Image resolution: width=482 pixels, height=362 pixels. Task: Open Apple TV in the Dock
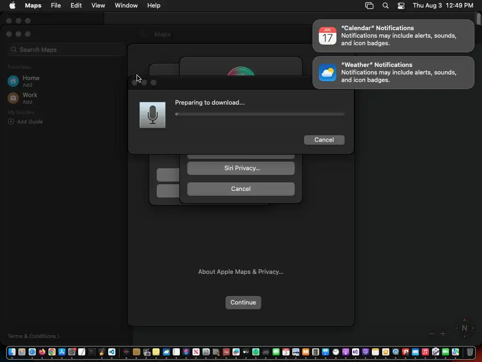click(246, 352)
